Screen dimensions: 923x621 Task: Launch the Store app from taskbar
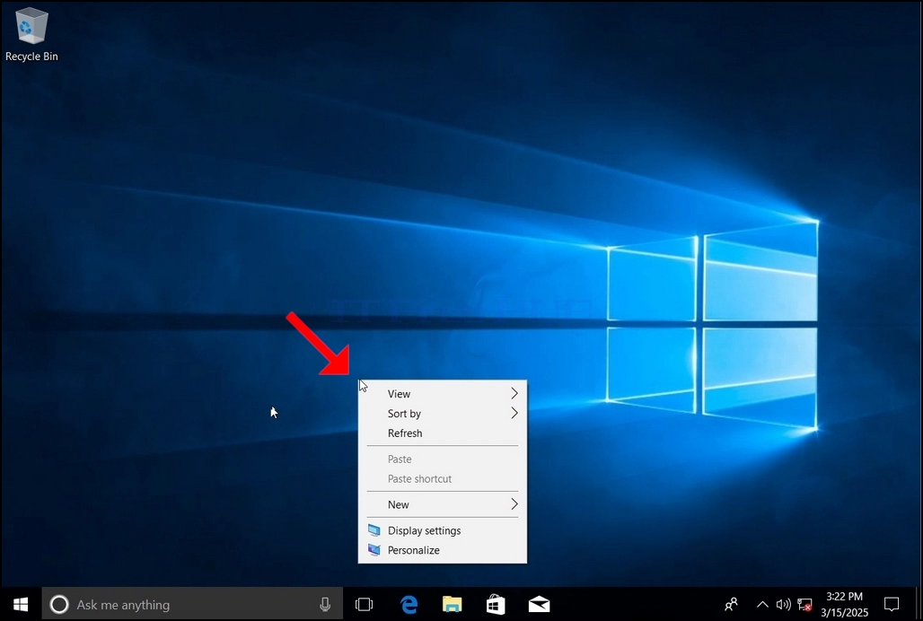496,605
